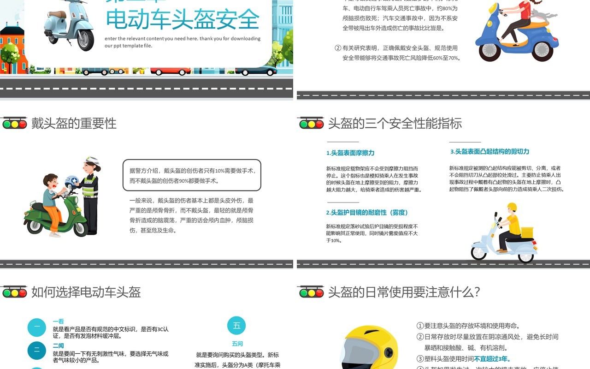
Task: Click the text starting 就是要闻一下有无刺激性气味
Action: click(111, 357)
